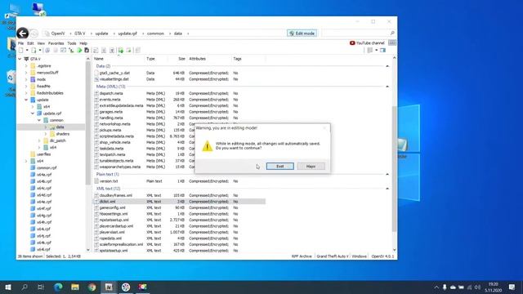Open the Help menu

(x=83, y=43)
